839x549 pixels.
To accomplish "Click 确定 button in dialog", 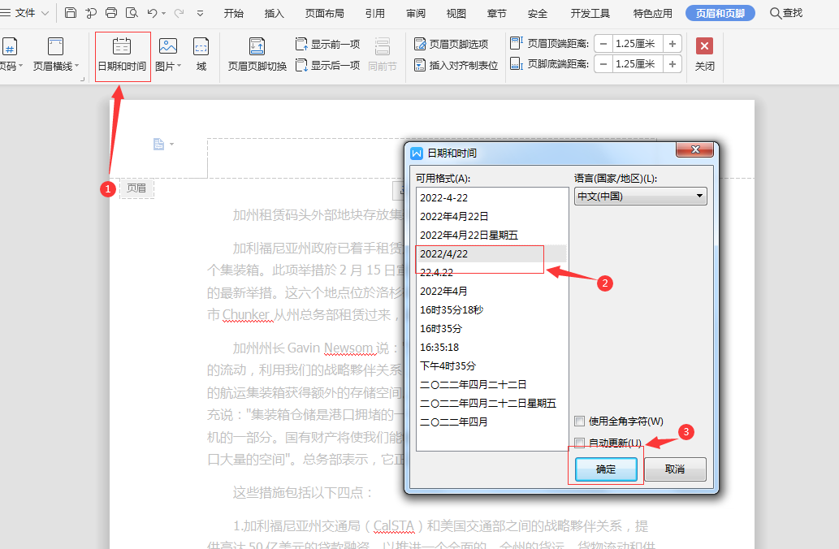I will 606,469.
